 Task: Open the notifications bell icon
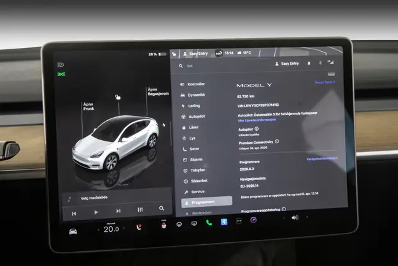tap(309, 63)
